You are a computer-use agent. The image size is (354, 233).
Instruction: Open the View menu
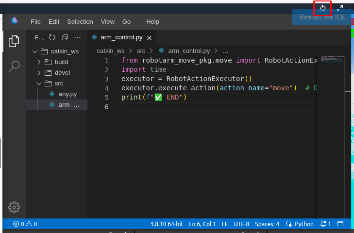click(108, 22)
